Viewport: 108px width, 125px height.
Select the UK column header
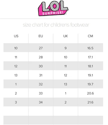coord(66,36)
